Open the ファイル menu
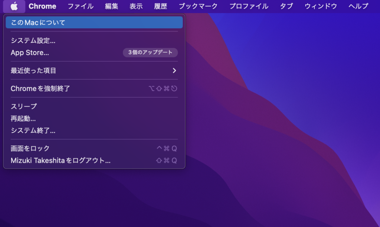The image size is (380, 227). (81, 6)
